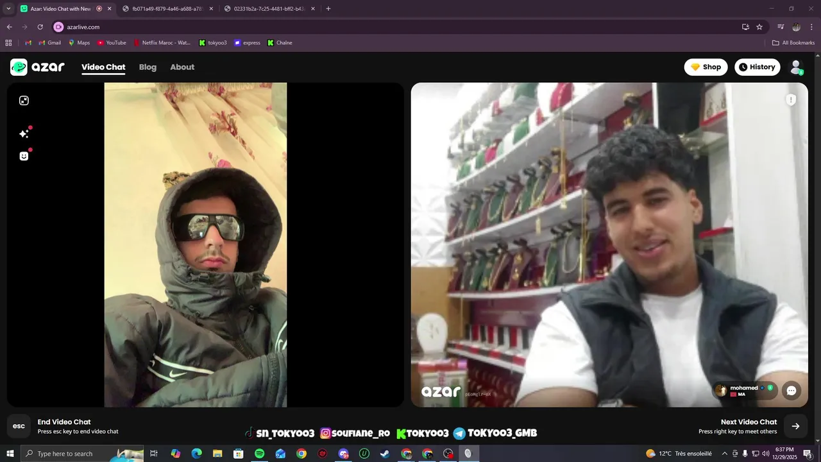Open the gem Shop
The height and width of the screenshot is (462, 821).
[706, 67]
